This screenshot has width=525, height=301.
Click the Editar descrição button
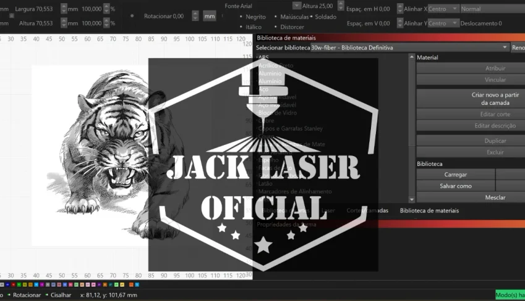(x=471, y=126)
